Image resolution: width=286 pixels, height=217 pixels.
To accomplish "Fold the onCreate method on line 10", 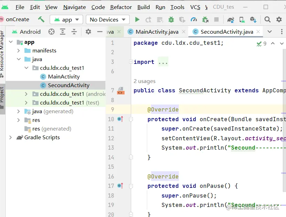I will [x=131, y=119].
